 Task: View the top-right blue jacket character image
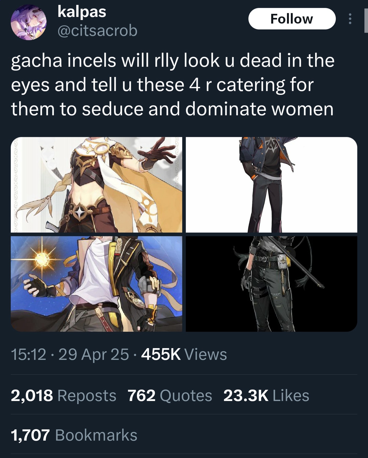[x=271, y=185]
